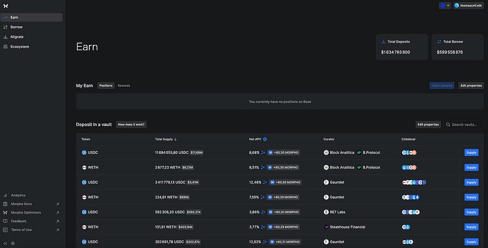Click RE7 Labs curator icon
This screenshot has height=248, width=488.
[x=326, y=212]
